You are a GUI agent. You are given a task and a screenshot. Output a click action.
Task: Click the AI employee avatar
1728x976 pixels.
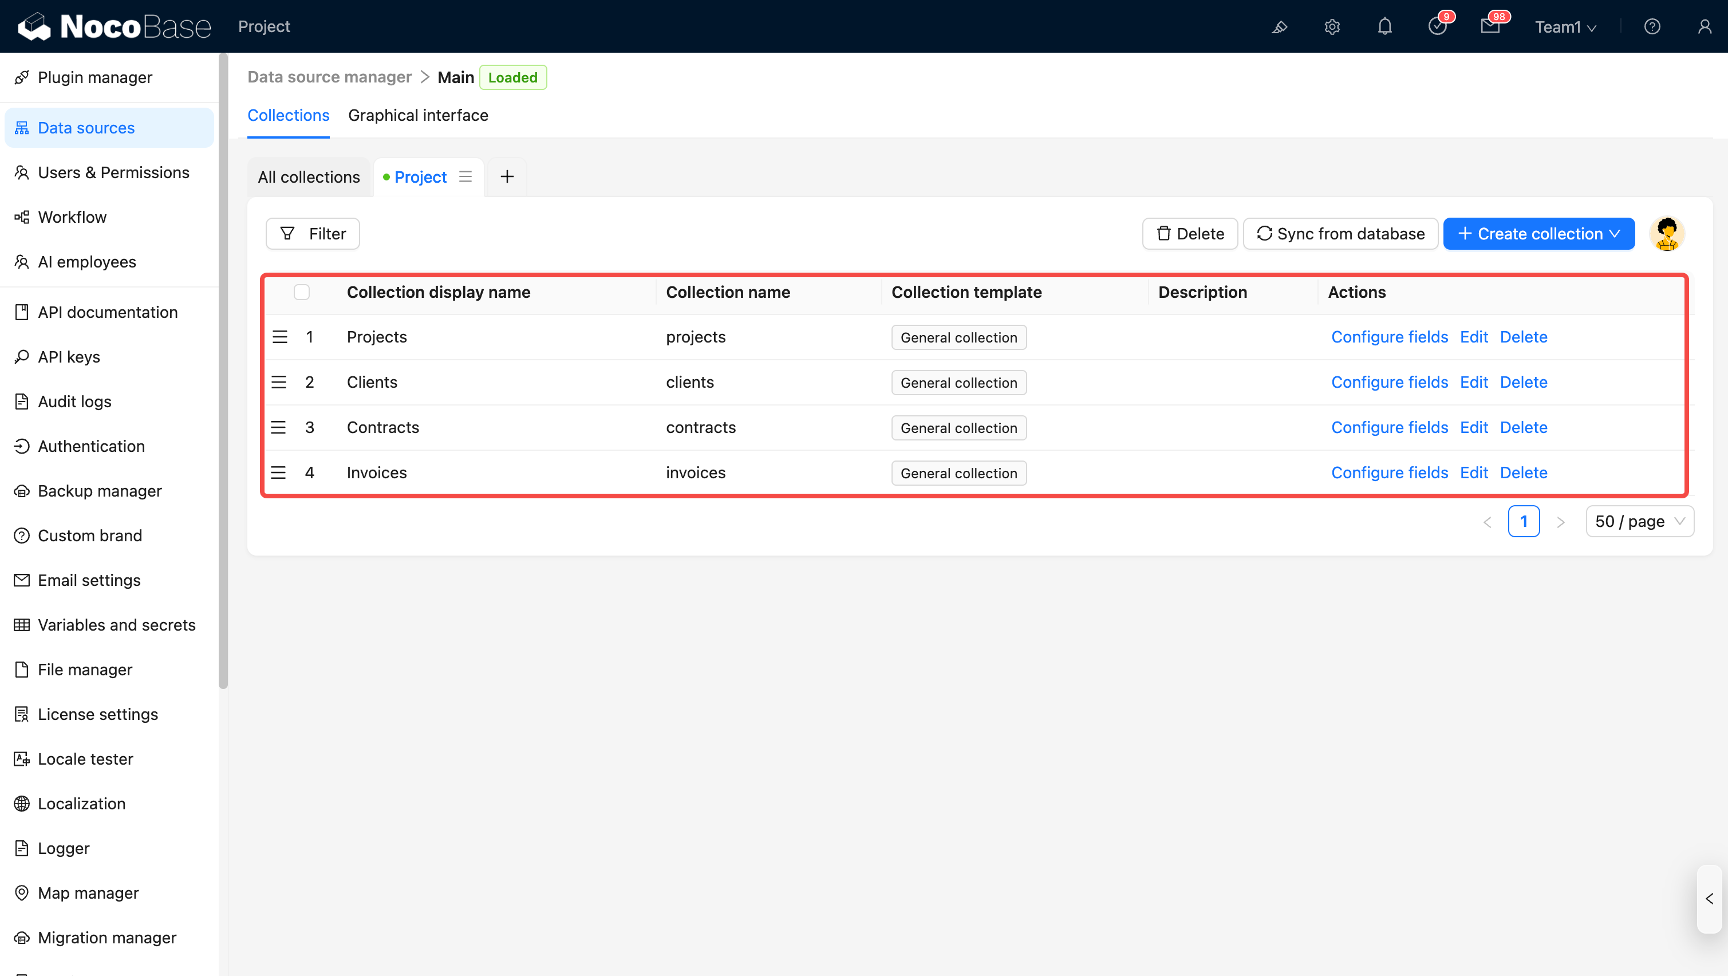[1667, 234]
